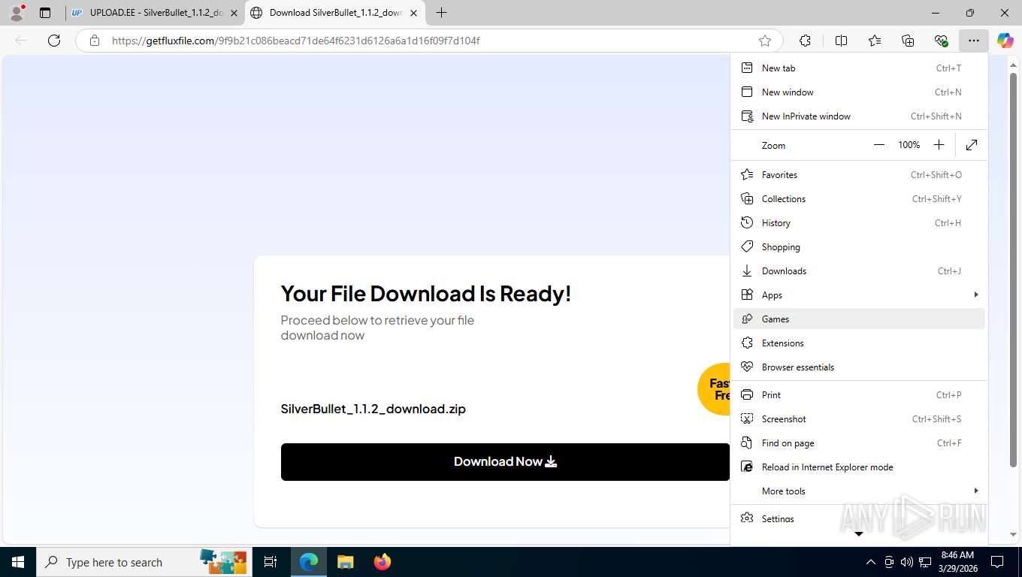The height and width of the screenshot is (577, 1022).
Task: Select Print from the menu
Action: coord(859,394)
